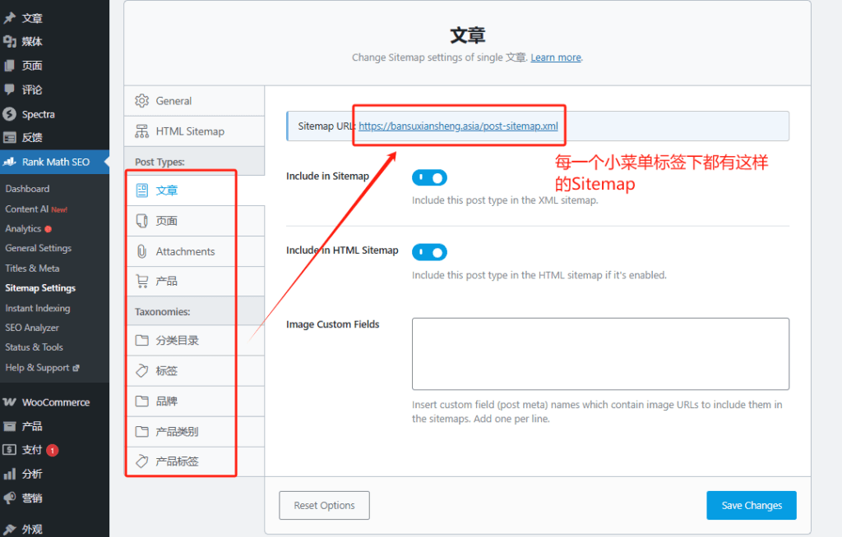Switch to the HTML Sitemap tab

[194, 131]
